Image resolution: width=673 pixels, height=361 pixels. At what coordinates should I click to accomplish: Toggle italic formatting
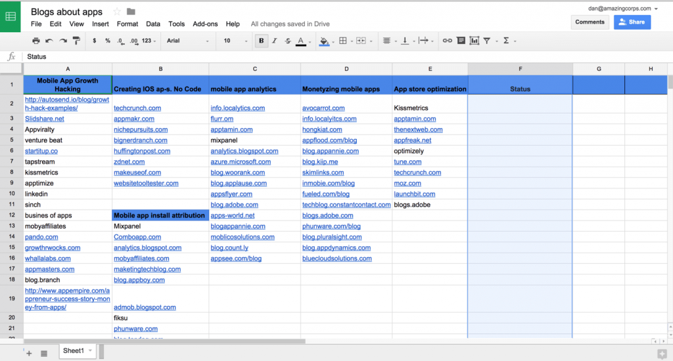coord(274,41)
